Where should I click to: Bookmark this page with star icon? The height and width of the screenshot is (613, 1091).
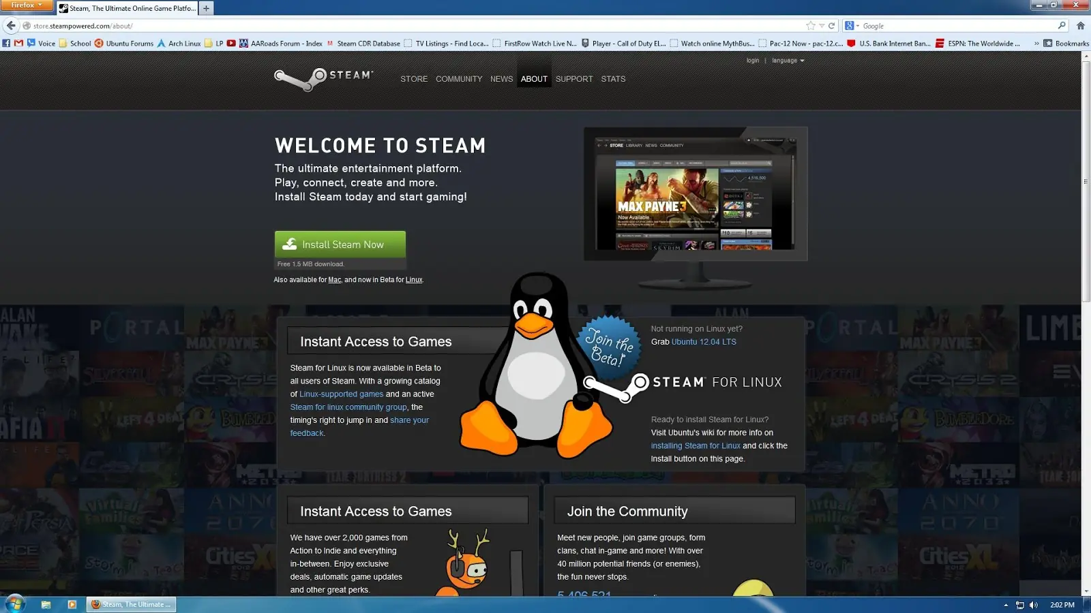(x=810, y=26)
